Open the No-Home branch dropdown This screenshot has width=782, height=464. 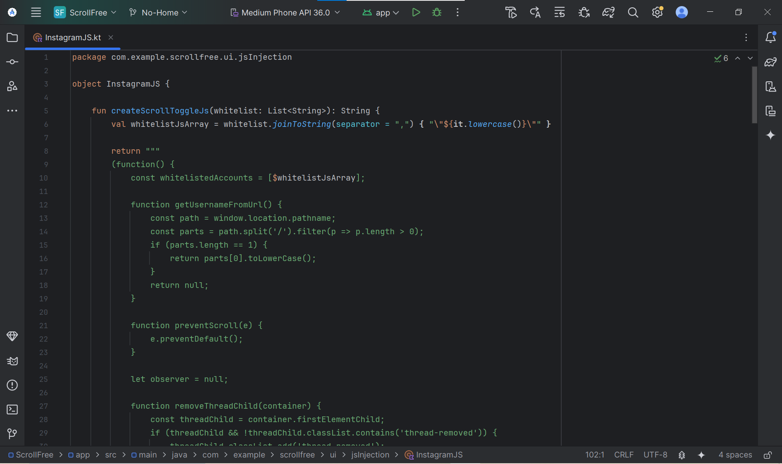(x=158, y=12)
